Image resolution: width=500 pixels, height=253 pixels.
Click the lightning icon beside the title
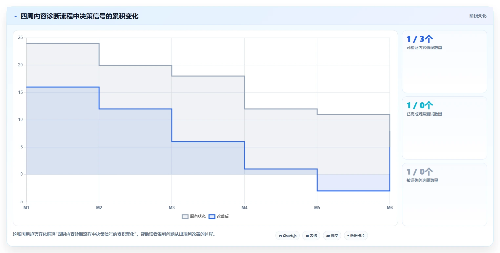coord(15,16)
